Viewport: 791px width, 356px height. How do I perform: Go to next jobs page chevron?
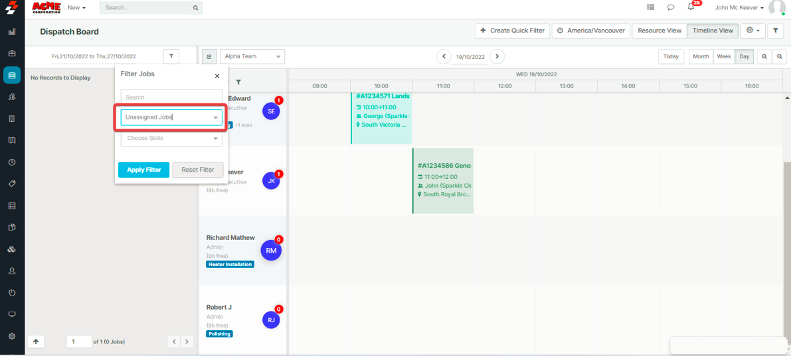pos(187,341)
